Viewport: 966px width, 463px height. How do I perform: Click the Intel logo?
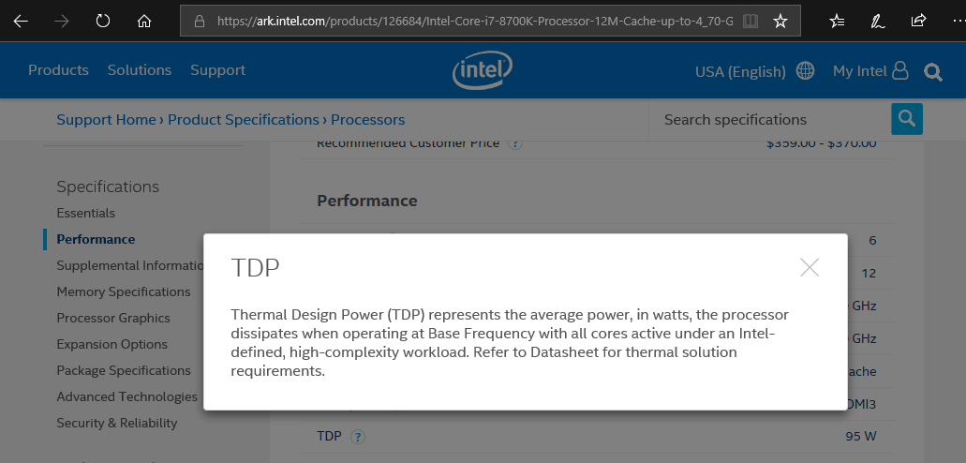483,70
